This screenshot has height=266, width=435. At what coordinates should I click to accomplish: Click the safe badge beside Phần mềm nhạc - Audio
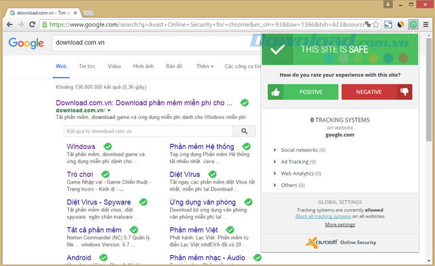point(257,257)
